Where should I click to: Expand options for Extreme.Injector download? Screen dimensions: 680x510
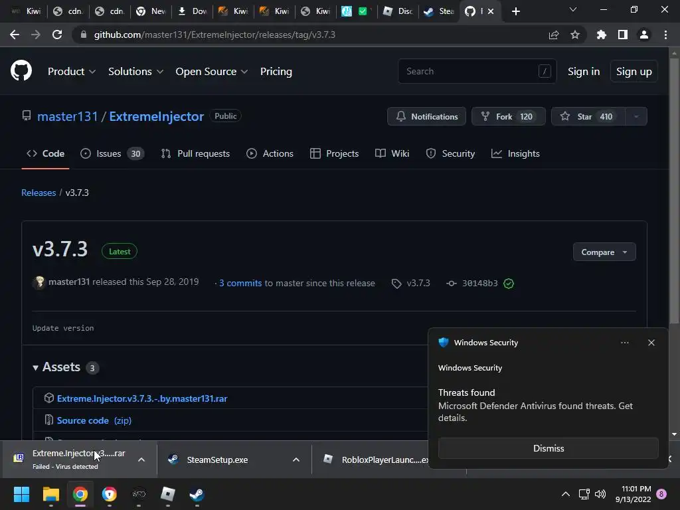coord(141,460)
